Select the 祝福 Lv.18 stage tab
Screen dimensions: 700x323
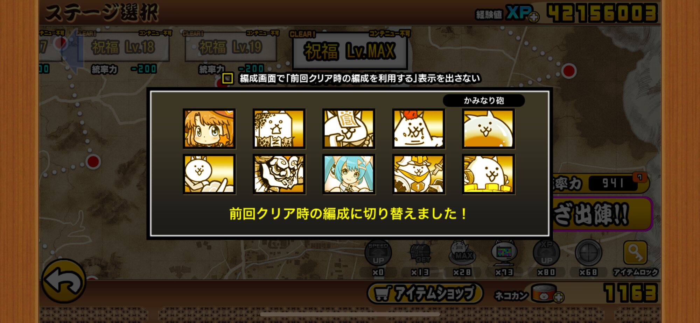[123, 47]
